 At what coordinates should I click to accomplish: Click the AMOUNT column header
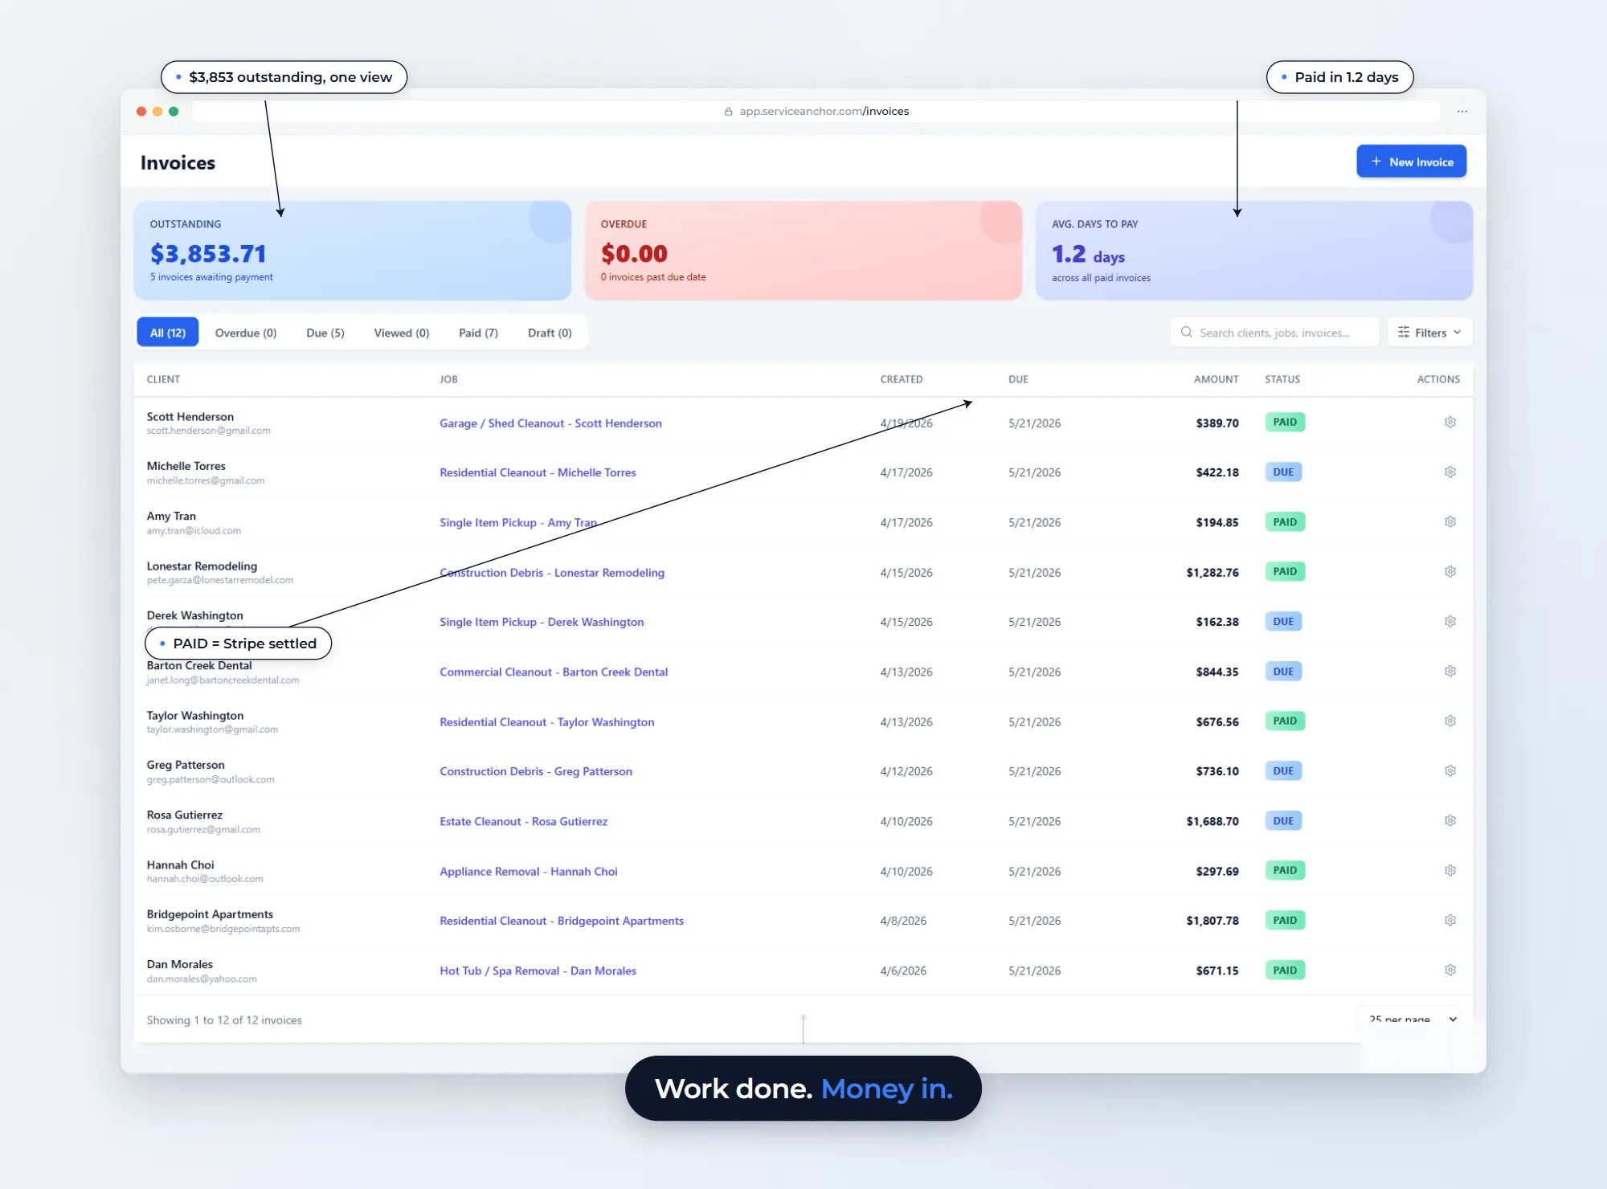click(x=1216, y=379)
